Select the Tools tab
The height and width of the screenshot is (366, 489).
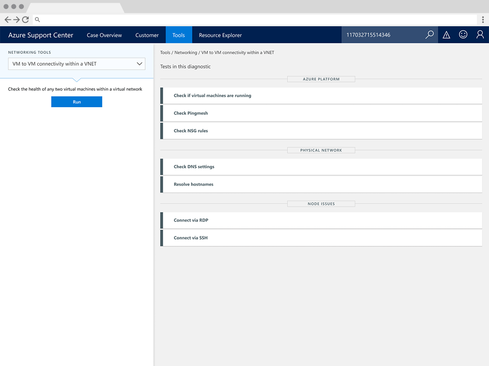[179, 35]
